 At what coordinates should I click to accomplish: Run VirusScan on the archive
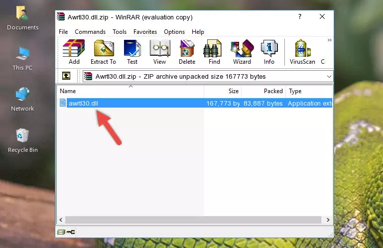tap(302, 52)
